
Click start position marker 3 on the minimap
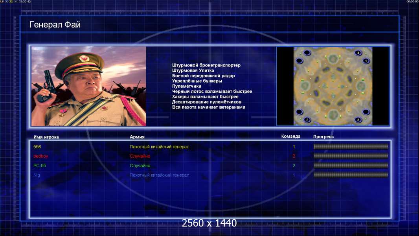click(358, 120)
